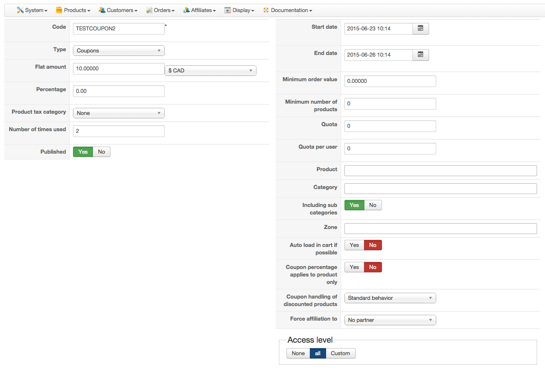Click the Documentation menu icon
The width and height of the screenshot is (545, 371).
(266, 10)
